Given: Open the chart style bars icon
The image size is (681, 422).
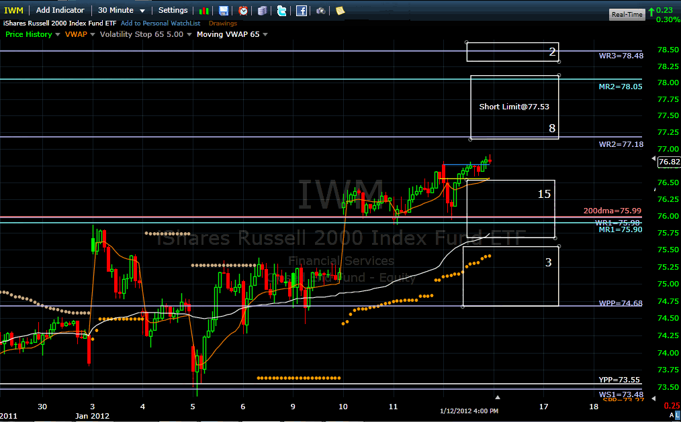Looking at the screenshot, I should coord(203,11).
